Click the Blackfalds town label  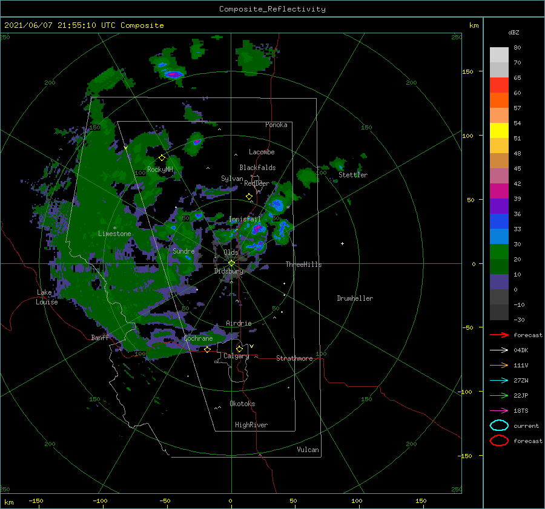[x=257, y=168]
